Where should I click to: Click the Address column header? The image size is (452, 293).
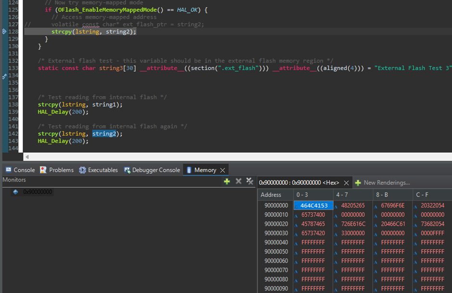click(271, 195)
